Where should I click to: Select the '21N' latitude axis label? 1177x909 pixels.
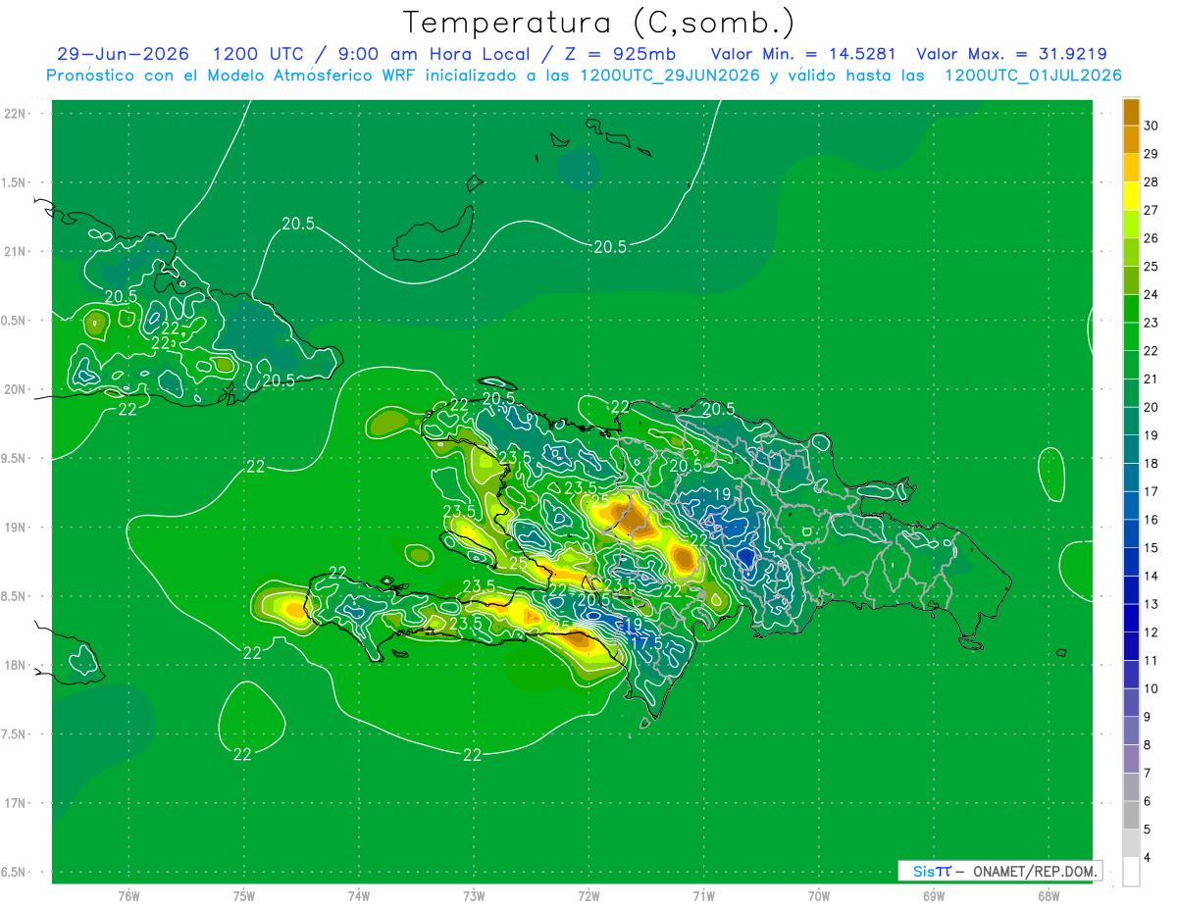coord(17,251)
